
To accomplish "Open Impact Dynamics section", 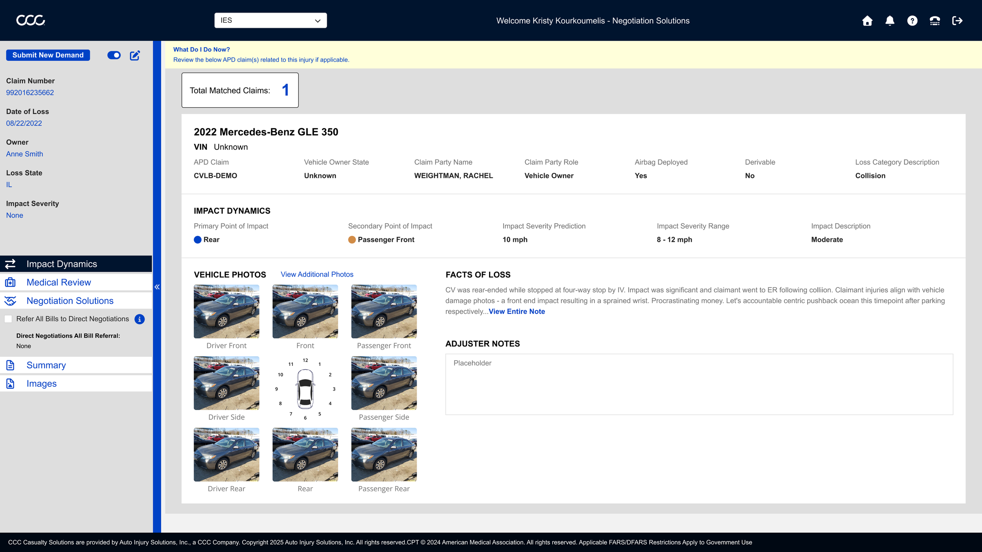I will point(76,264).
